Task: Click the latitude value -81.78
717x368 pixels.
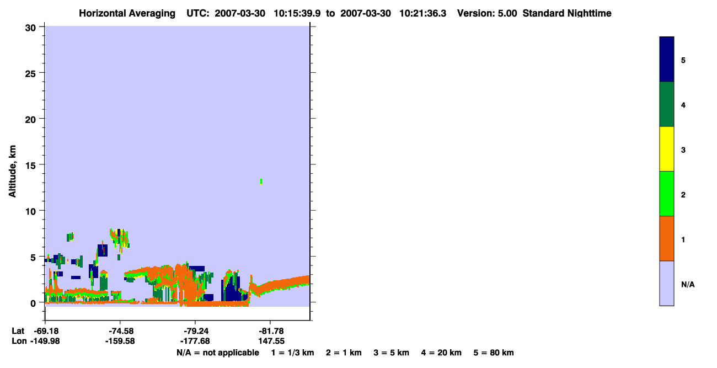Action: (270, 331)
